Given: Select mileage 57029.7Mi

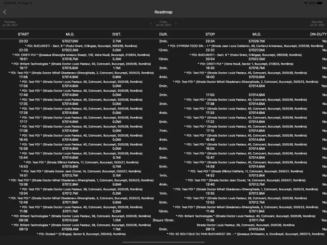Looking at the screenshot, I should coord(257,41).
